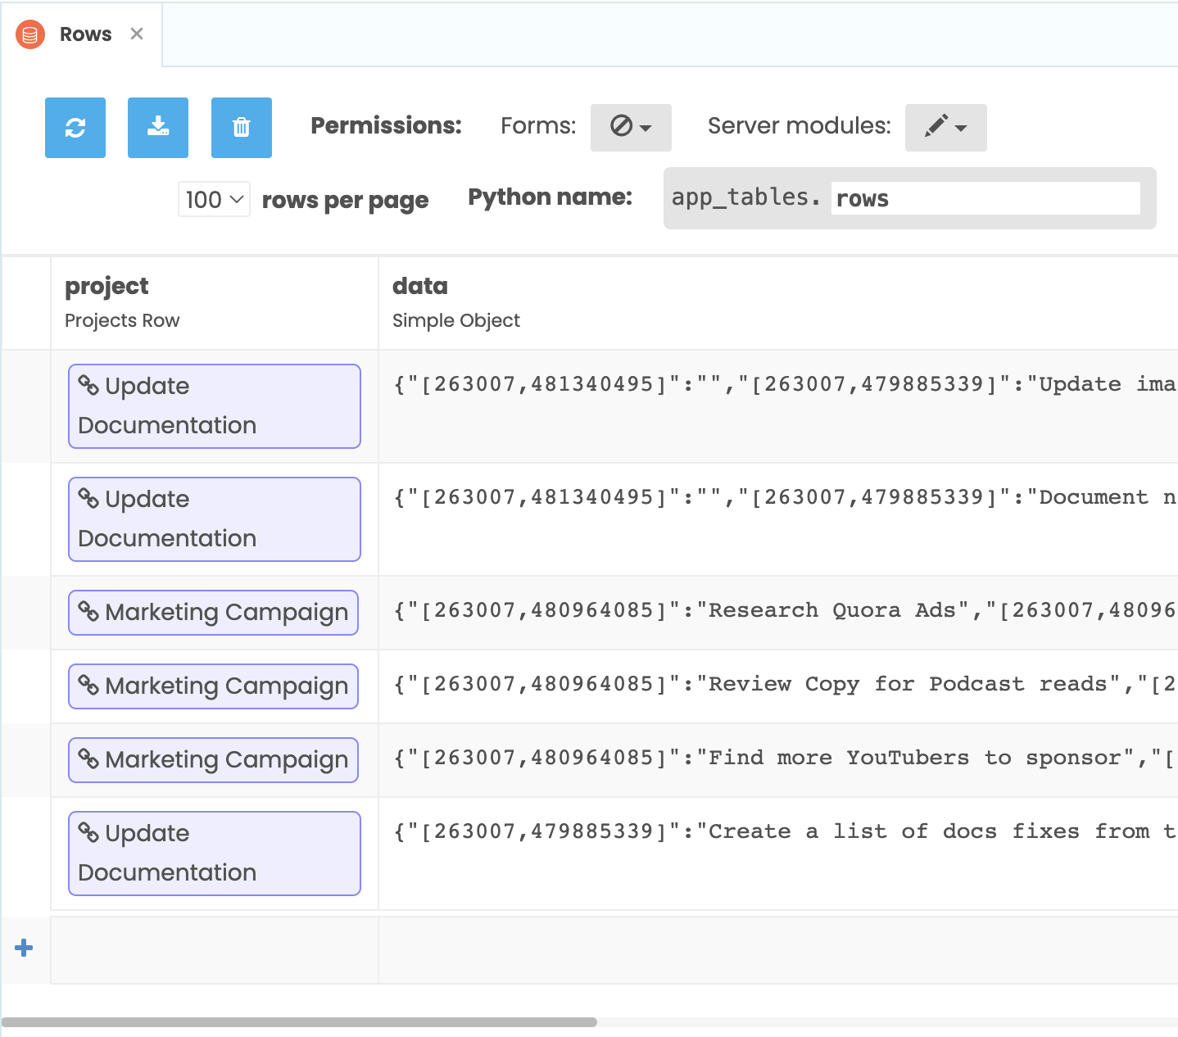Click the link icon on the first Update Documentation chip
The width and height of the screenshot is (1178, 1037).
(89, 385)
